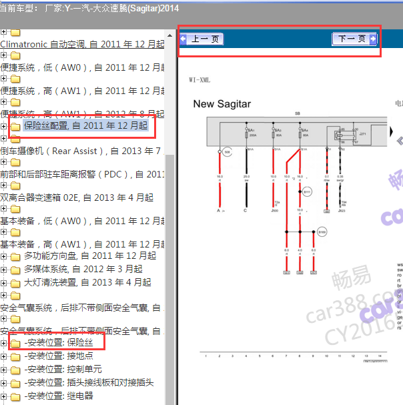The width and height of the screenshot is (403, 405).
Task: Open -安装位置: 接地点 entry
Action: (x=59, y=356)
